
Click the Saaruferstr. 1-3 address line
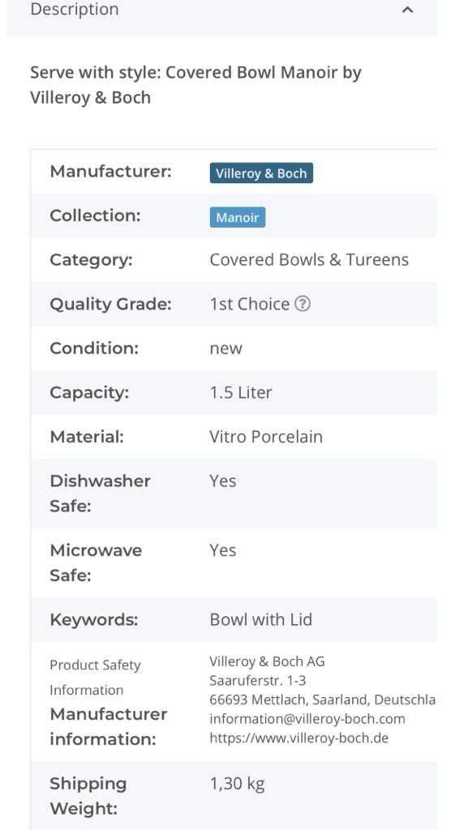pos(258,681)
